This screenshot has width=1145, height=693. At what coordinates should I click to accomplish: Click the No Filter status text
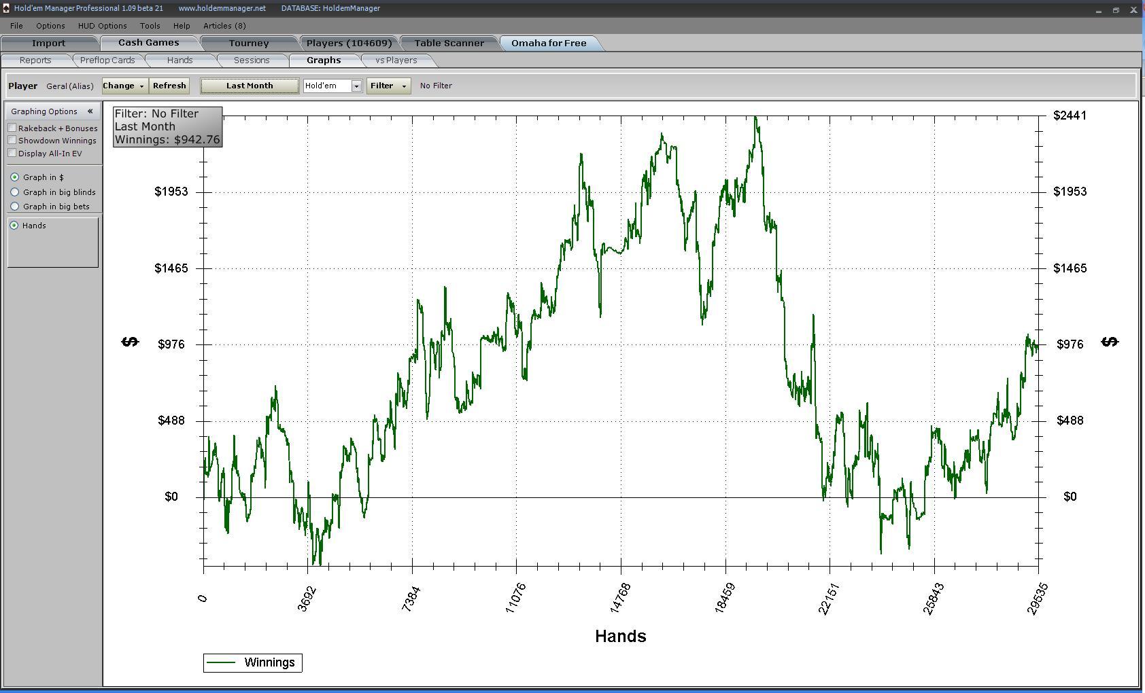(436, 86)
